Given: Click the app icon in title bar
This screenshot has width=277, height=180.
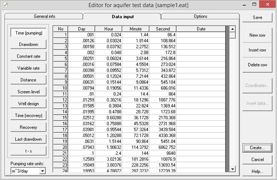Looking at the screenshot, I should [5, 5].
